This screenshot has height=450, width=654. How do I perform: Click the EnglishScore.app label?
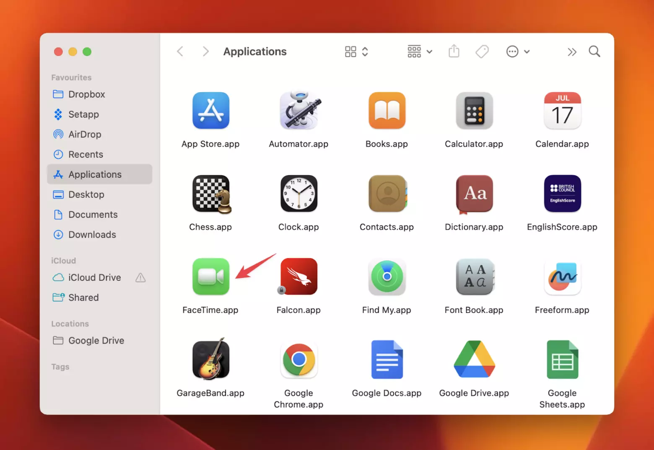562,227
